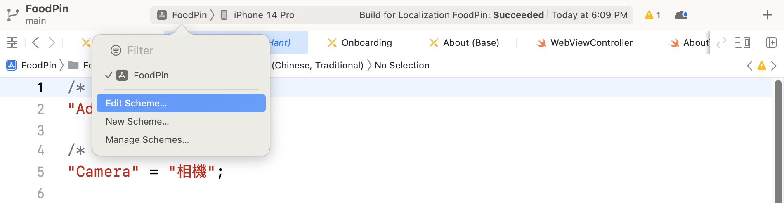Click the editor vertical scrollbar

coord(778,140)
